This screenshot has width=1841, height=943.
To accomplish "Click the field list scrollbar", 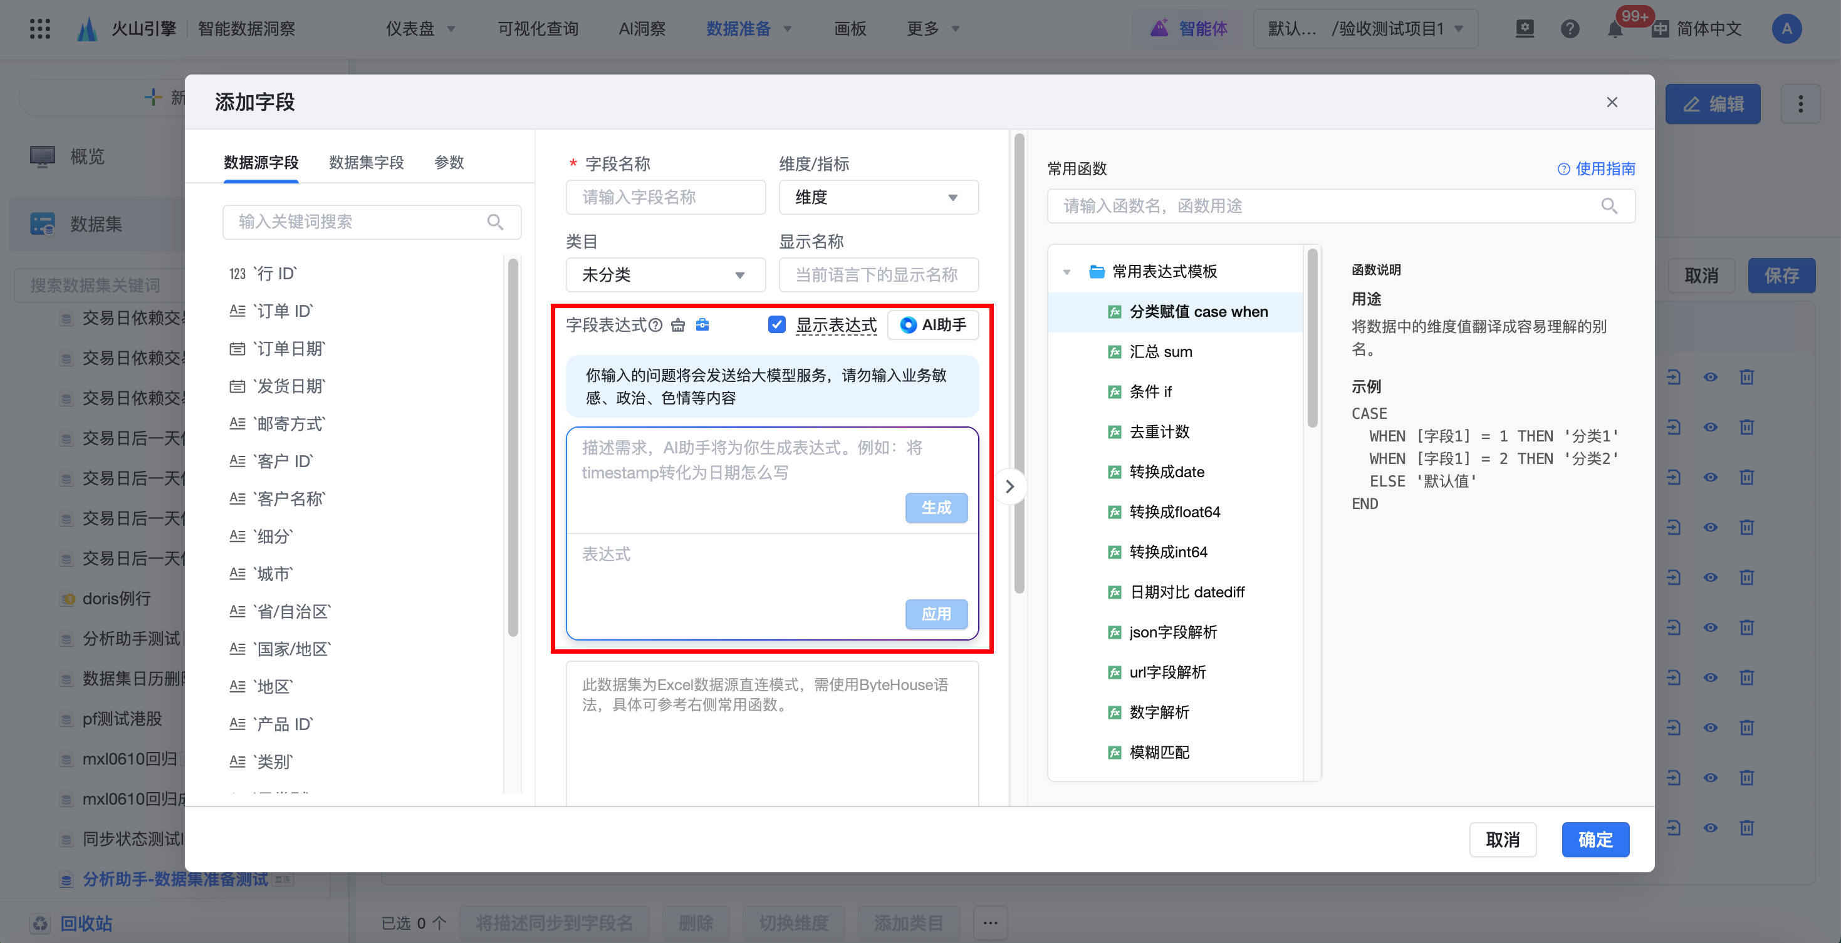I will click(x=513, y=448).
